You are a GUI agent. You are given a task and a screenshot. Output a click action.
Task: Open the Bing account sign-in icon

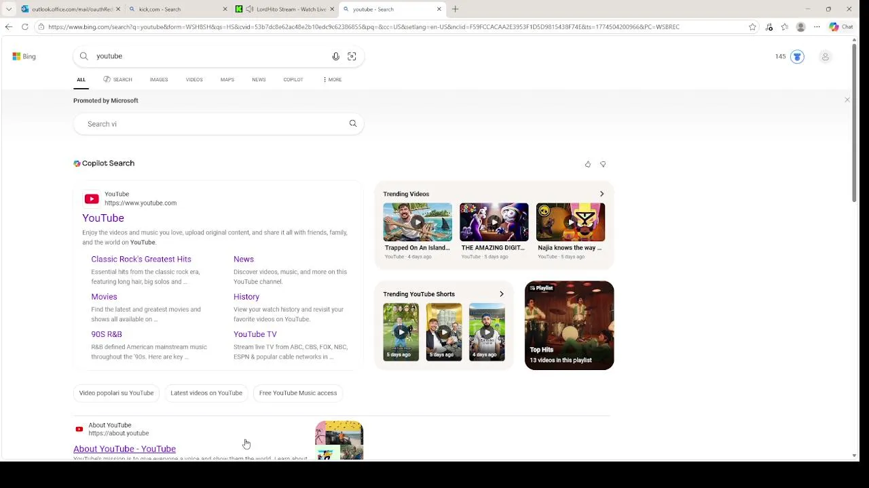coord(826,57)
